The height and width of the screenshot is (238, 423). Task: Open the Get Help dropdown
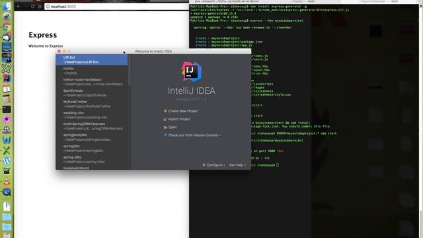point(237,165)
